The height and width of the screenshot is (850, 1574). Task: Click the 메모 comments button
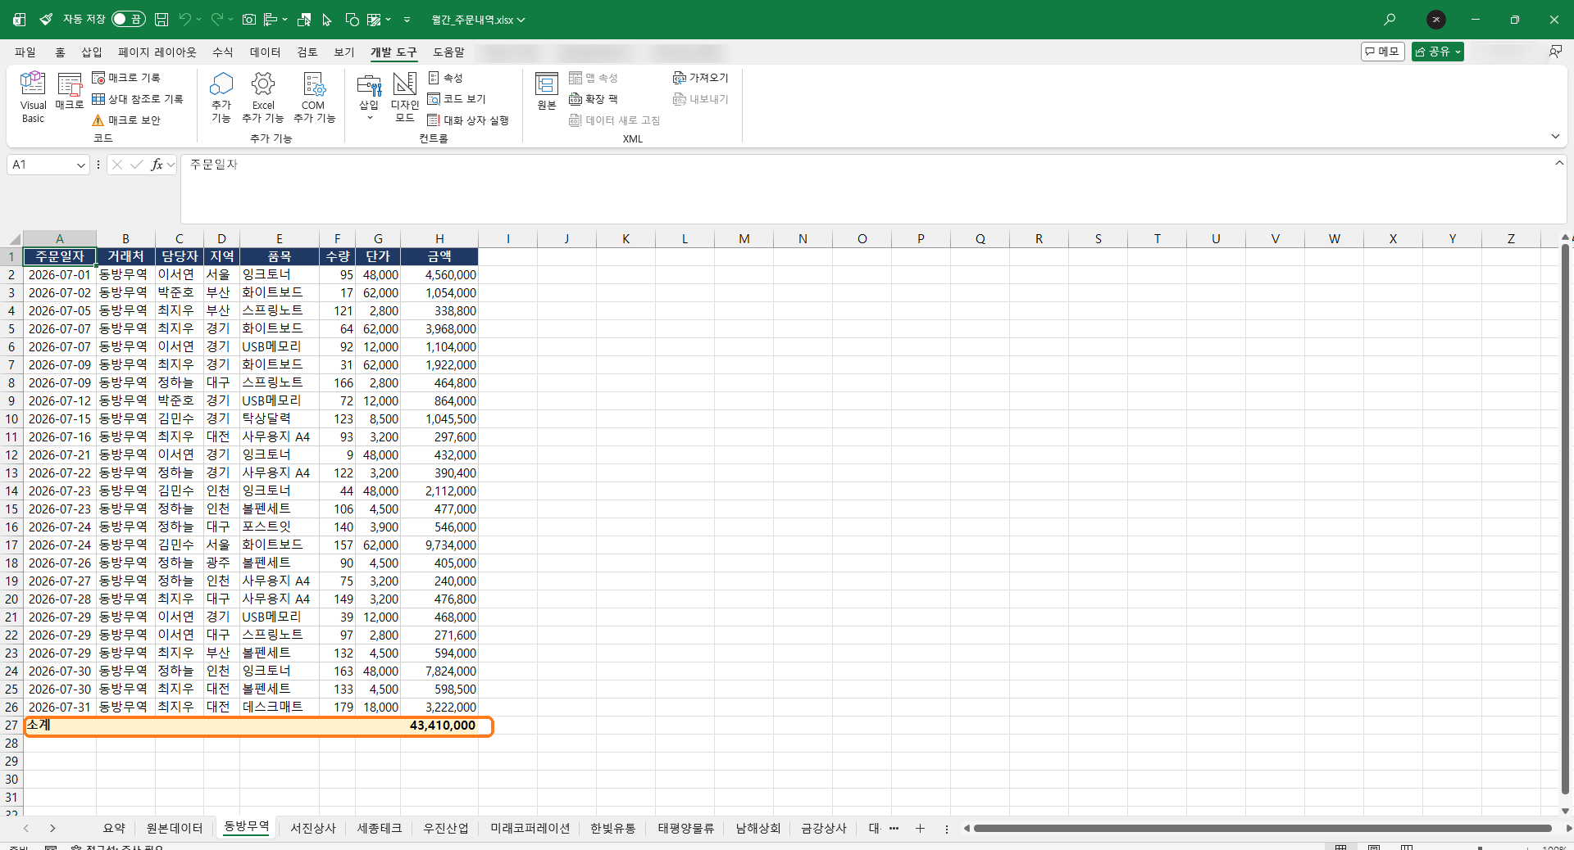pyautogui.click(x=1383, y=52)
